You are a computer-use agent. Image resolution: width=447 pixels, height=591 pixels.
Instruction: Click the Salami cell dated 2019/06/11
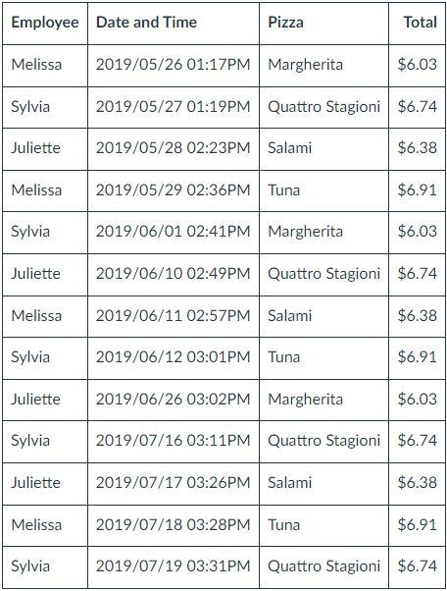click(x=323, y=316)
